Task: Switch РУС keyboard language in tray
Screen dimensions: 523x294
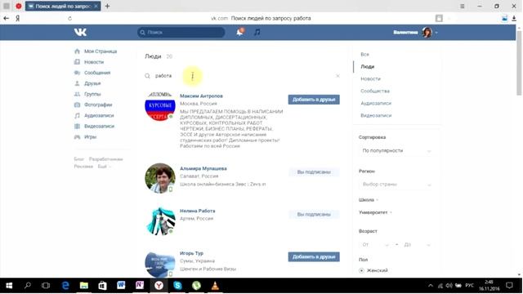Action: click(469, 286)
